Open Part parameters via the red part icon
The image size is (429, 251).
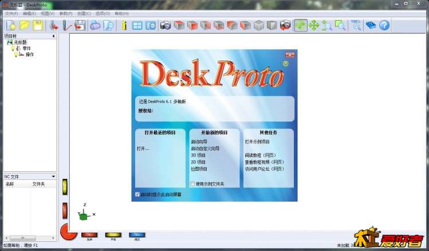54,25
